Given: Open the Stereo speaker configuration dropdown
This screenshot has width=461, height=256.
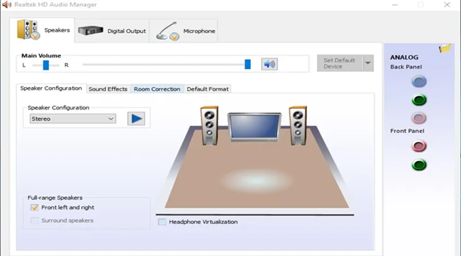Looking at the screenshot, I should click(73, 119).
